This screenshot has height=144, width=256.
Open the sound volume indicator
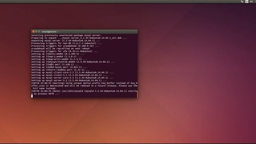[251, 2]
